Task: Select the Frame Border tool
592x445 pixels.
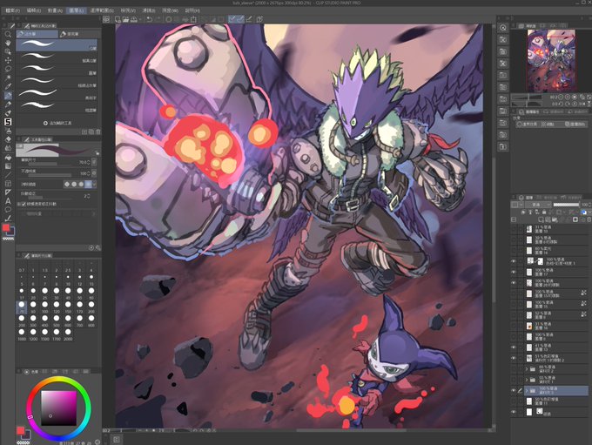Action: click(8, 184)
